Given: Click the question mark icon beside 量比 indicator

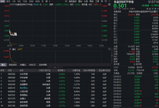Looking at the screenshot, I should click(10, 49).
